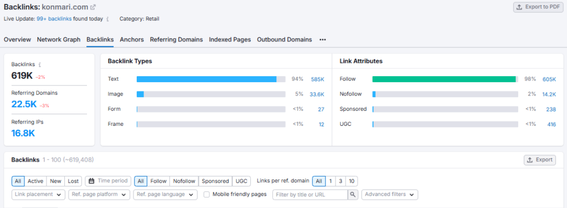Click Filter by title or URL field
This screenshot has height=208, width=567.
click(x=310, y=194)
